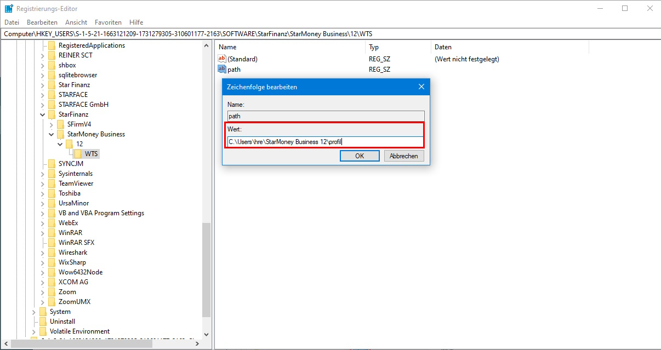Image resolution: width=661 pixels, height=350 pixels.
Task: Click Abbrechen in the dialog
Action: pos(404,156)
